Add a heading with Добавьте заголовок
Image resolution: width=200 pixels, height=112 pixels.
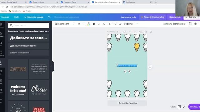tap(28, 38)
